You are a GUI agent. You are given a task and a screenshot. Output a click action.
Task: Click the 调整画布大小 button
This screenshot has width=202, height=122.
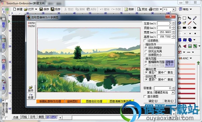[x=170, y=63]
